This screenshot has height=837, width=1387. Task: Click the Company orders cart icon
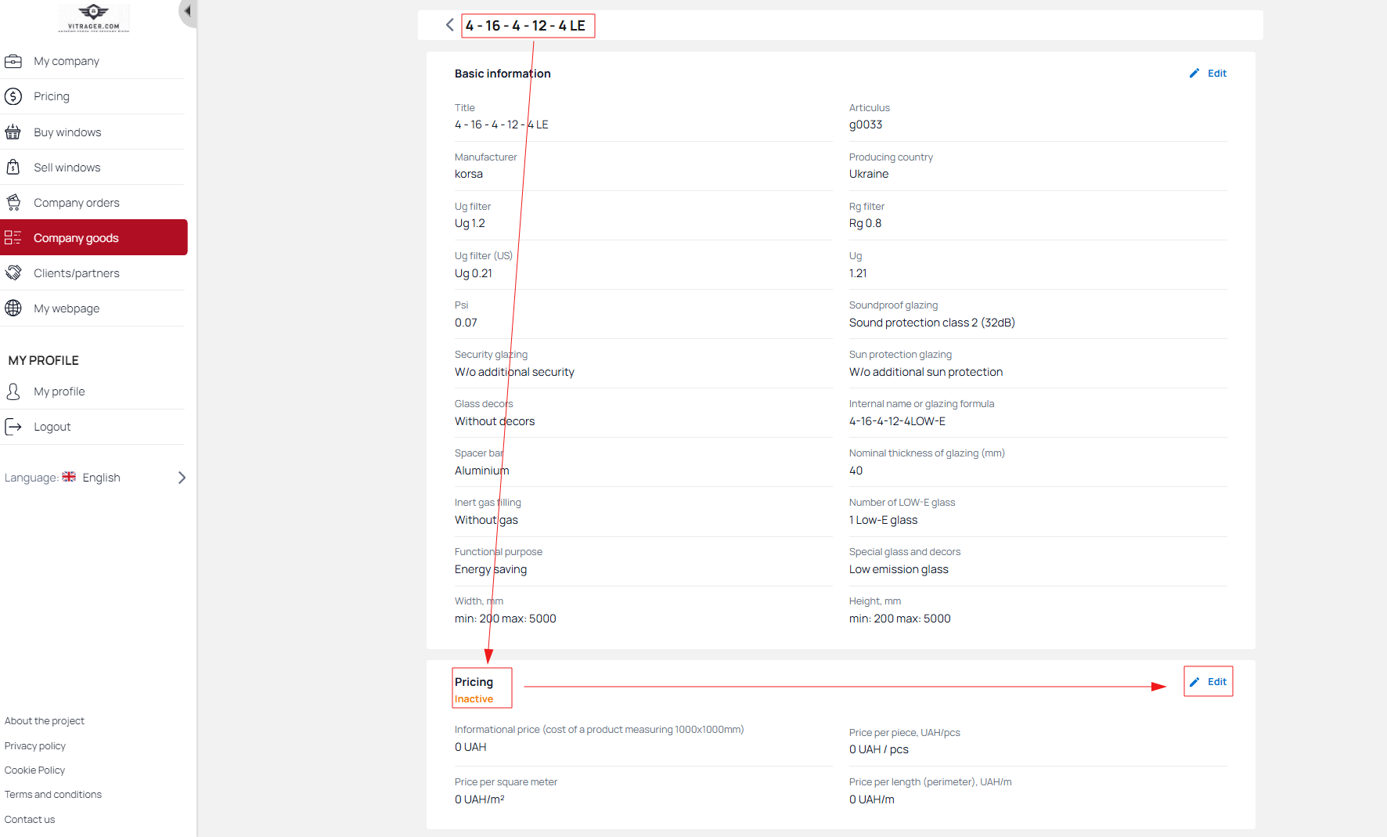(13, 203)
